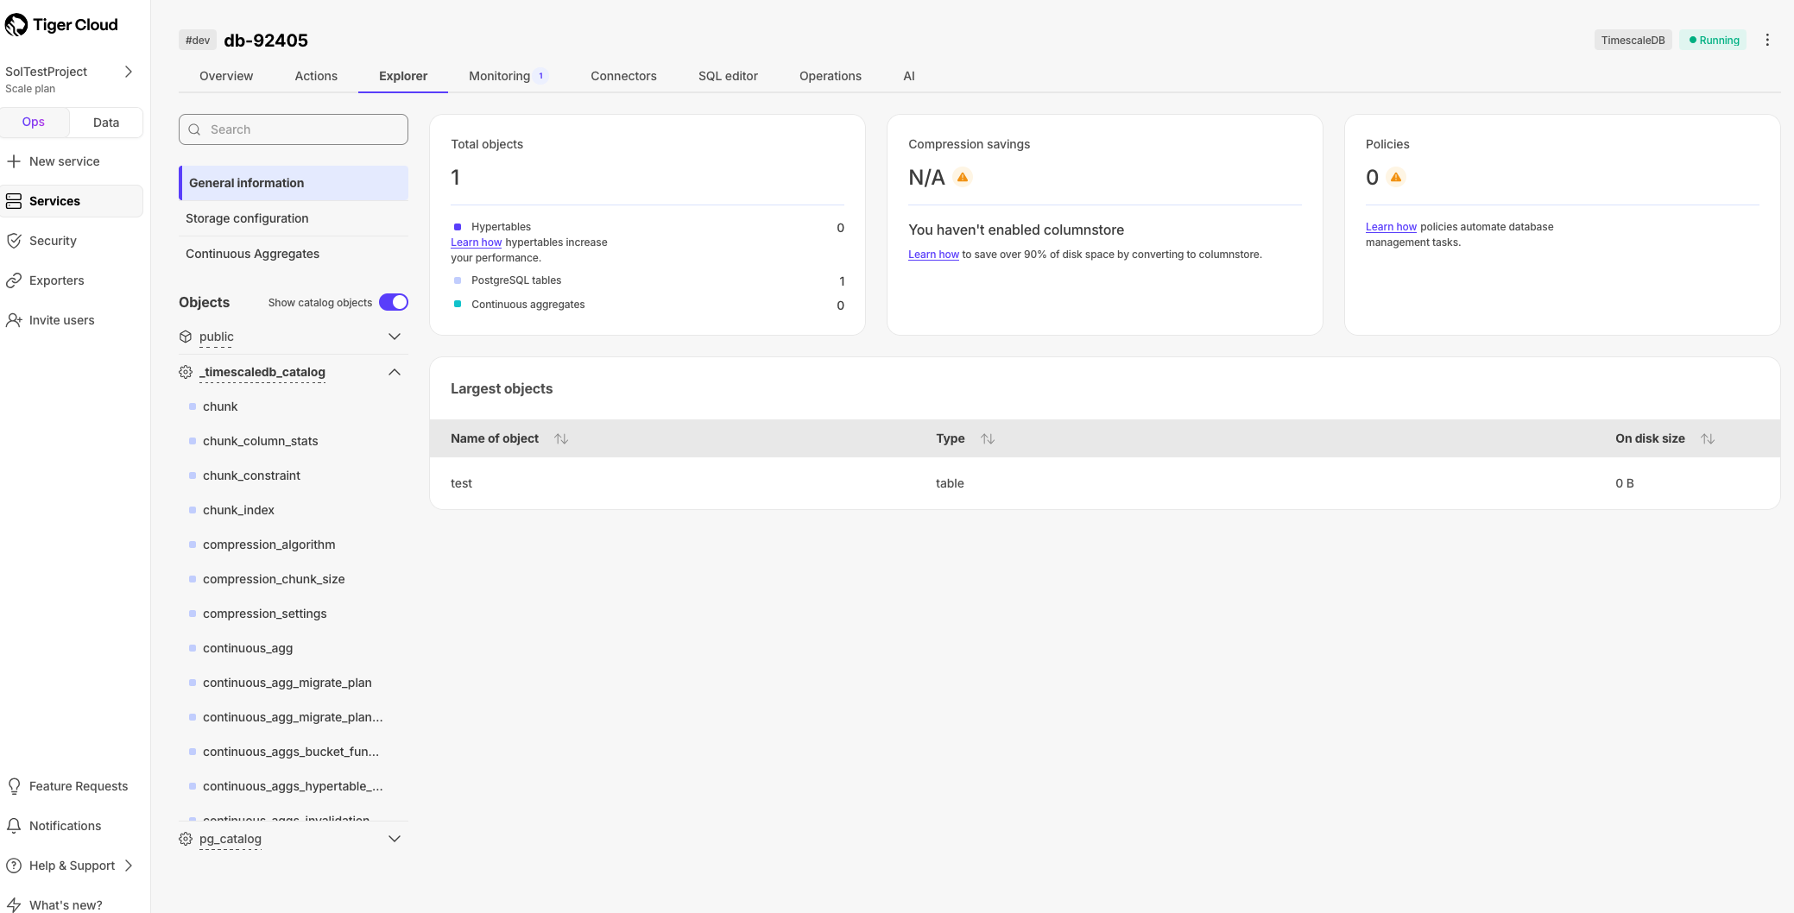
Task: Expand the pg_catalog schema
Action: point(395,839)
